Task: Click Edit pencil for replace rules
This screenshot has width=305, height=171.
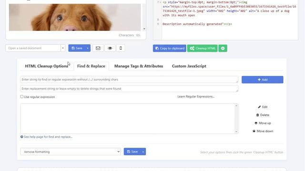Action: click(x=263, y=107)
